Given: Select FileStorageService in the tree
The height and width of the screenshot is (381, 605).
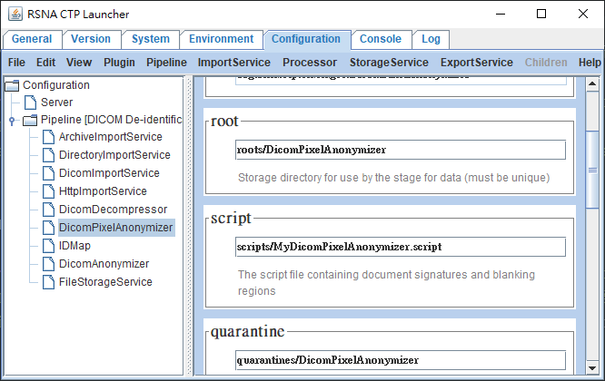Looking at the screenshot, I should pos(105,281).
